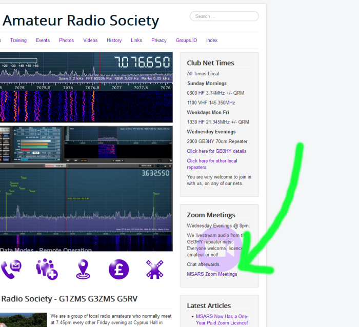Open the 'Click here for GB3HY details' link
This screenshot has width=359, height=327.
coord(216,151)
